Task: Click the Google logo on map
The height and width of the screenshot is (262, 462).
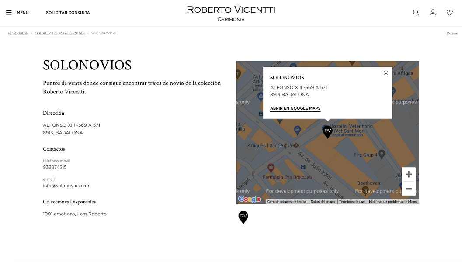Action: click(x=249, y=199)
